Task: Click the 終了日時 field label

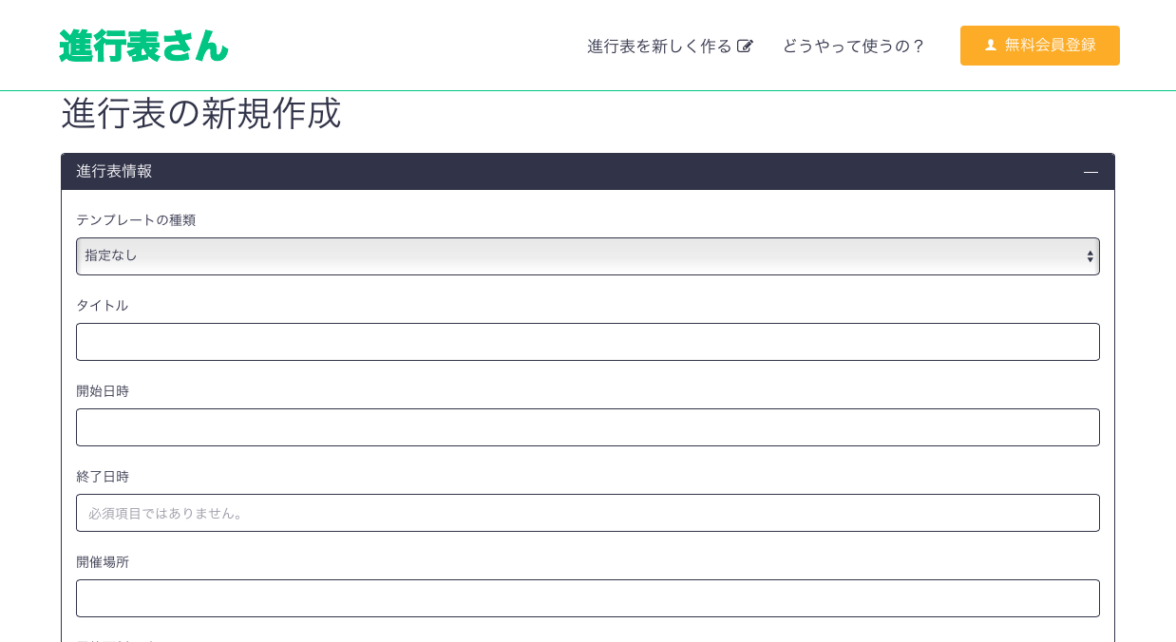Action: 103,477
